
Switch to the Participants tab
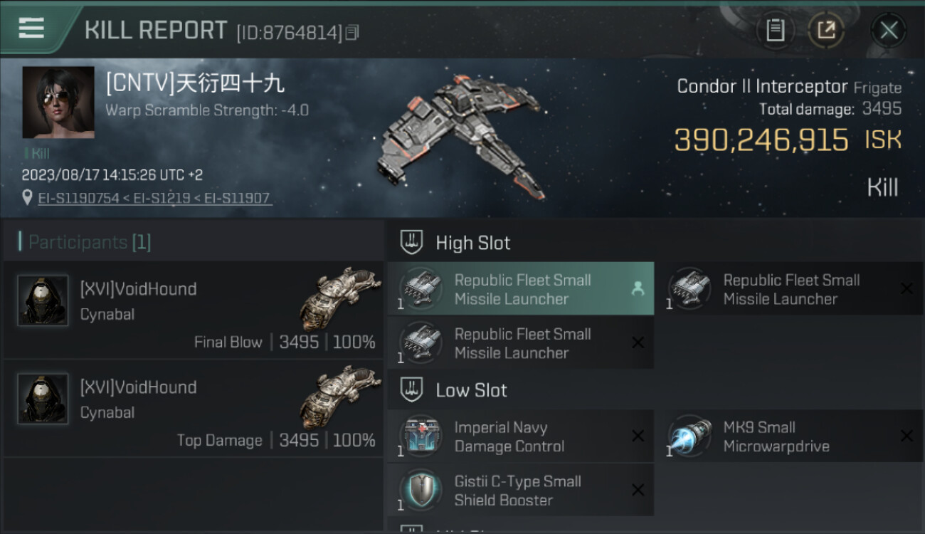pos(89,242)
